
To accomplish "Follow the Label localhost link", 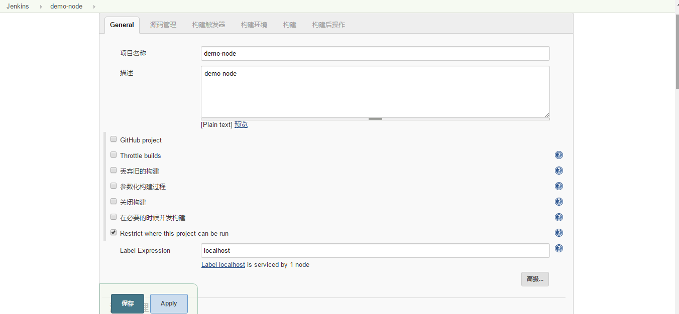I will coord(223,265).
